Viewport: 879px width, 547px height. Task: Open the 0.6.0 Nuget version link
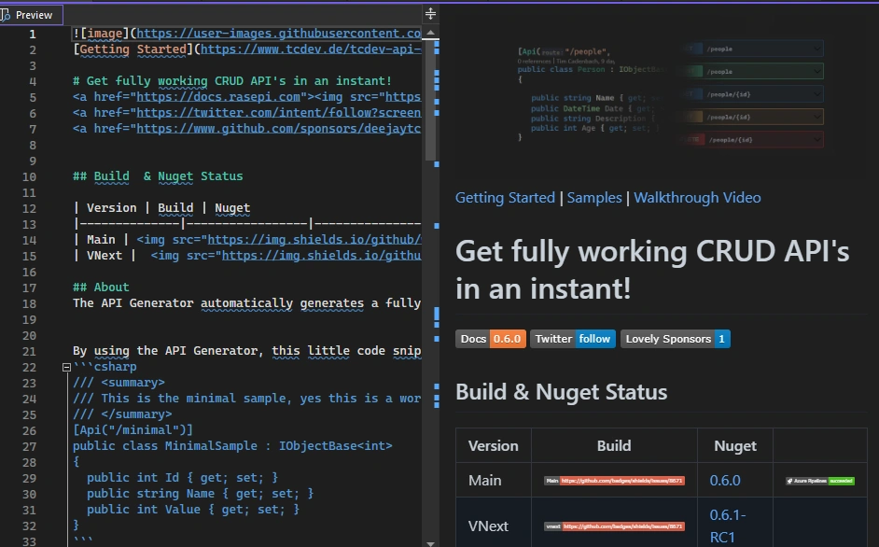click(x=724, y=481)
